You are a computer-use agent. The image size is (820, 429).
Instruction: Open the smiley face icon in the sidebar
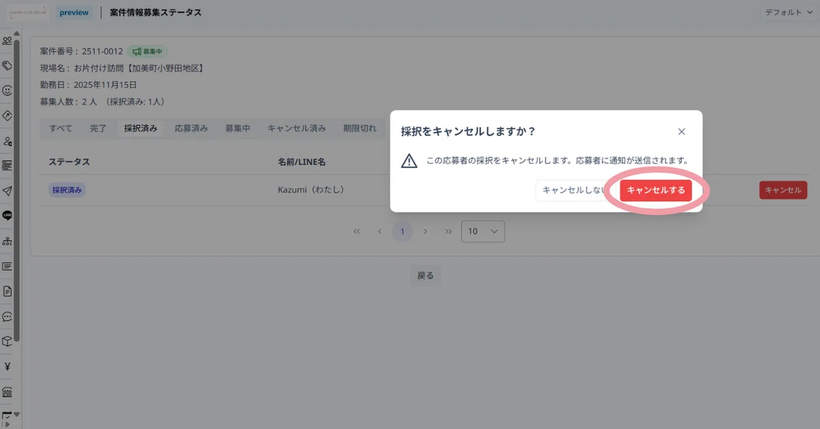(x=8, y=90)
